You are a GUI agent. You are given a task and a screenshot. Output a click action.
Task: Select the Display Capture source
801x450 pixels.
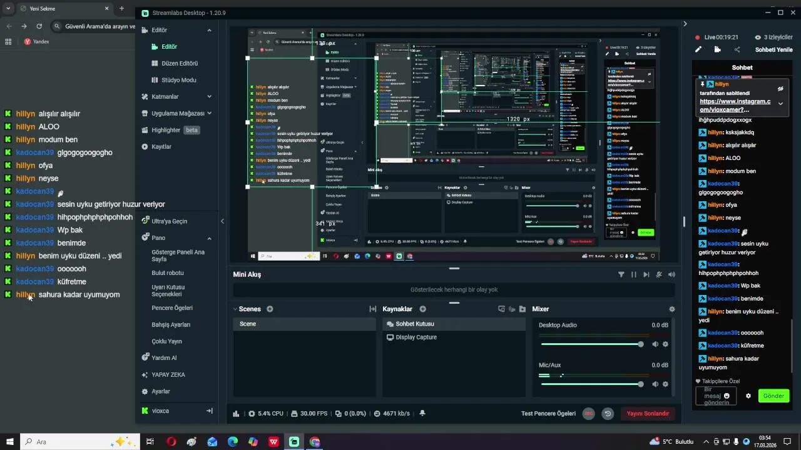pyautogui.click(x=454, y=337)
